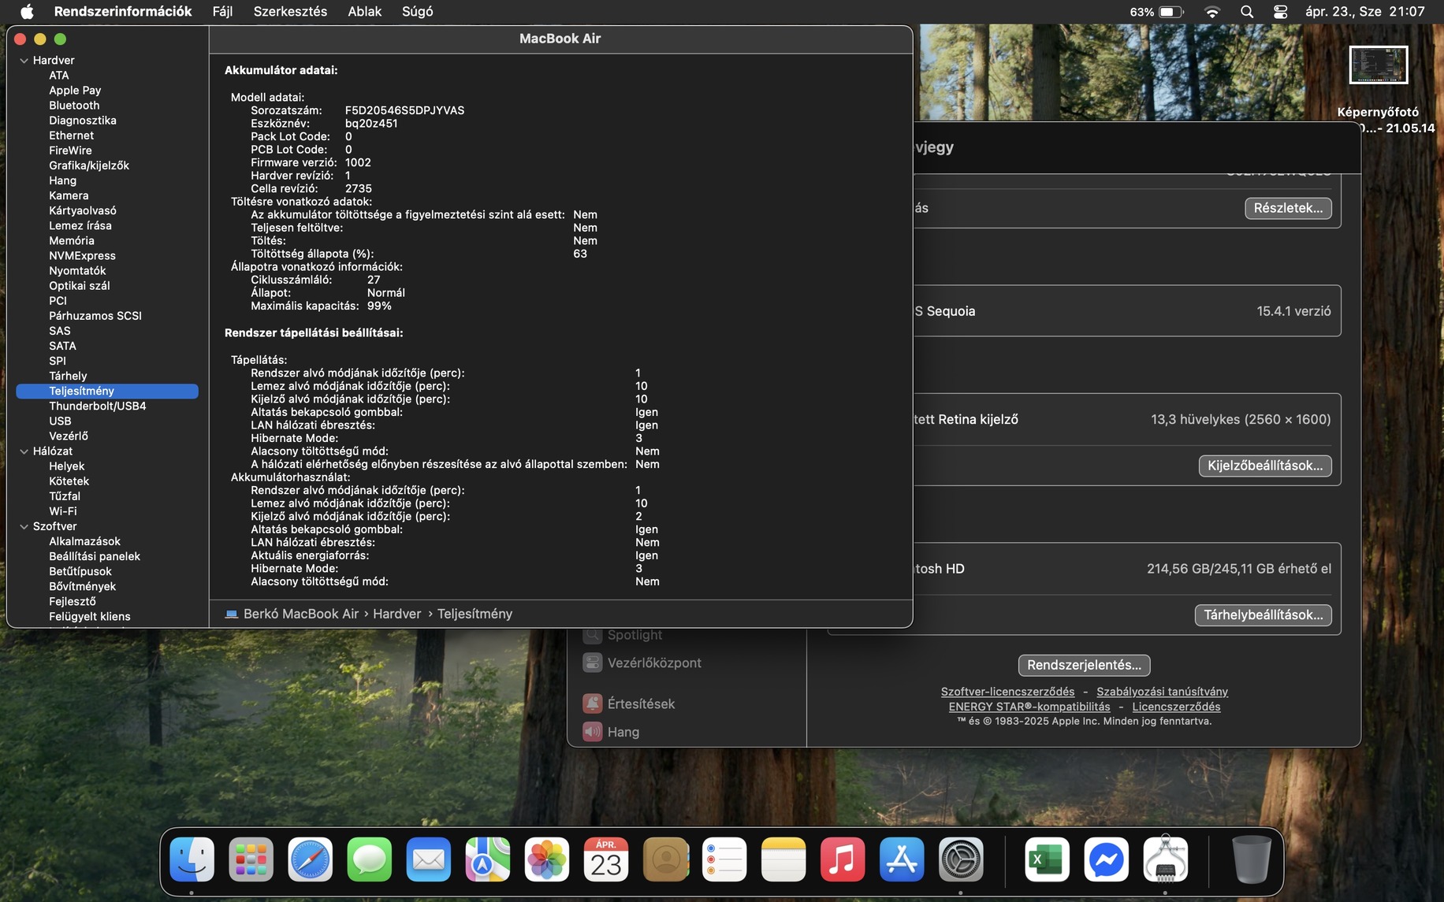The height and width of the screenshot is (902, 1444).
Task: Select Alkalmazások under Szoftver
Action: (x=84, y=541)
